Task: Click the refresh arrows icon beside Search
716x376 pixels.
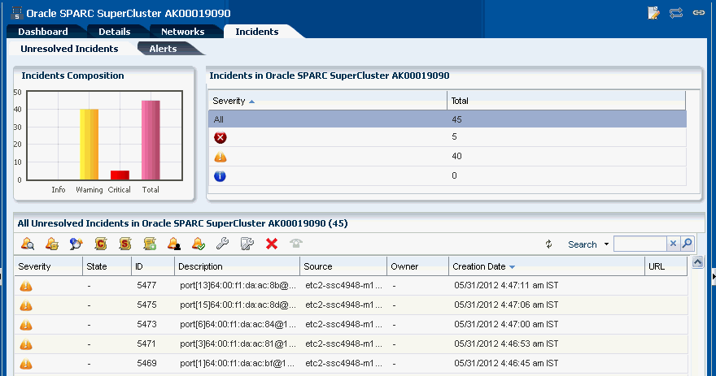Action: click(x=549, y=244)
